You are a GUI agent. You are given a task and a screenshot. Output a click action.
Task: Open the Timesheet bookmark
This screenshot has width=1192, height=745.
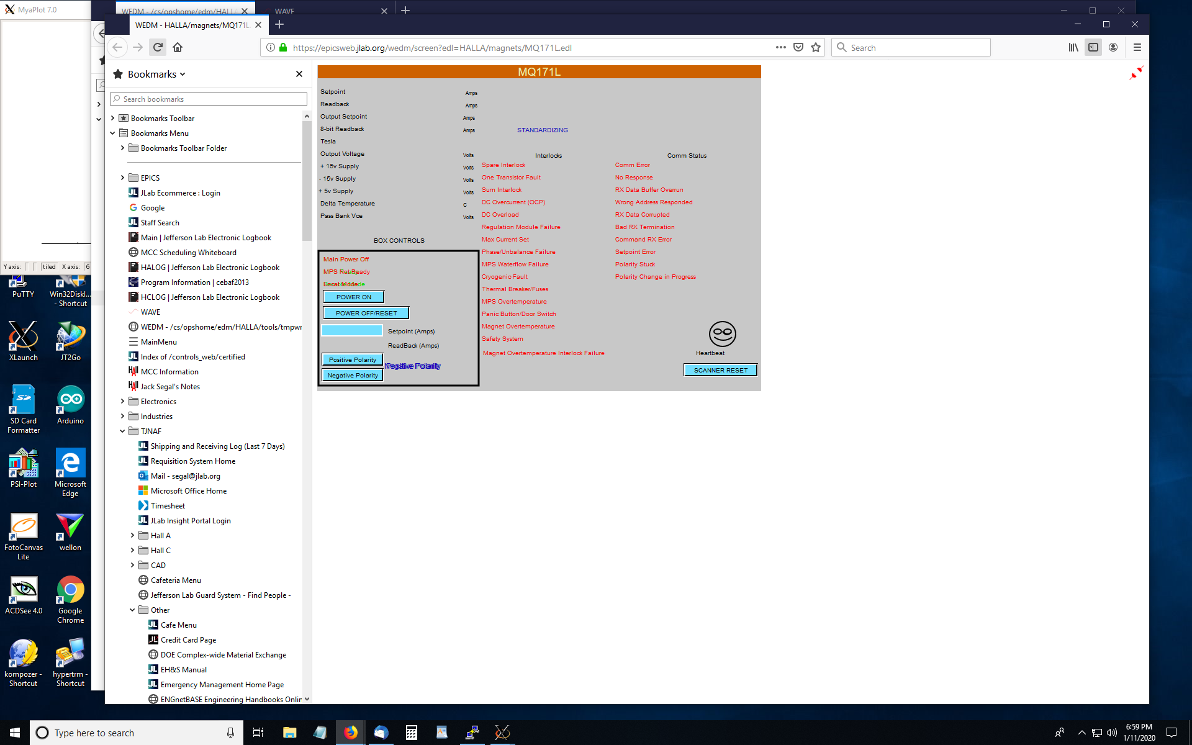point(168,505)
